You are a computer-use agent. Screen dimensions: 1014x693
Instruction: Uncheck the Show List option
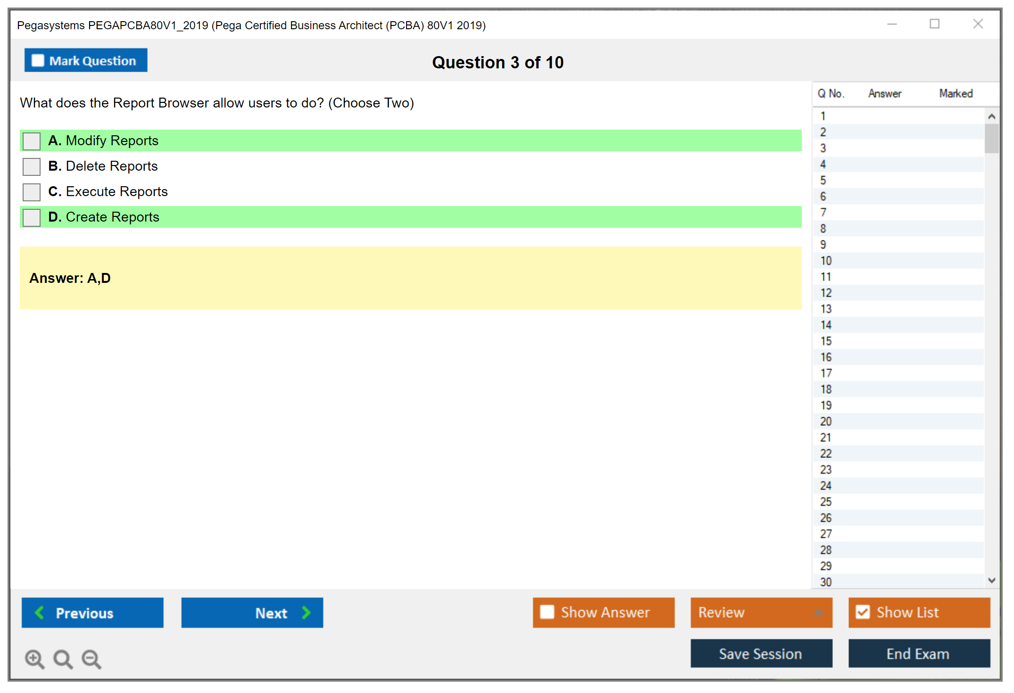click(x=863, y=612)
